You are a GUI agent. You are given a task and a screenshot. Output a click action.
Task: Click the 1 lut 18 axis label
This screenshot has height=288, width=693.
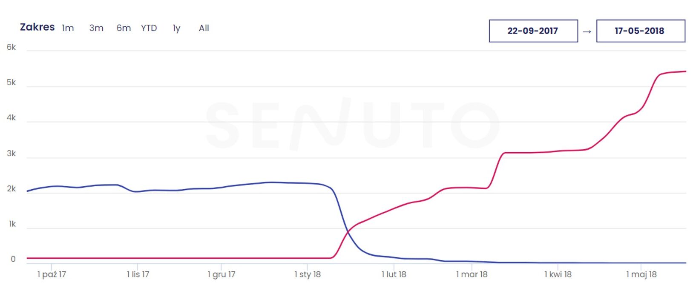pos(394,274)
